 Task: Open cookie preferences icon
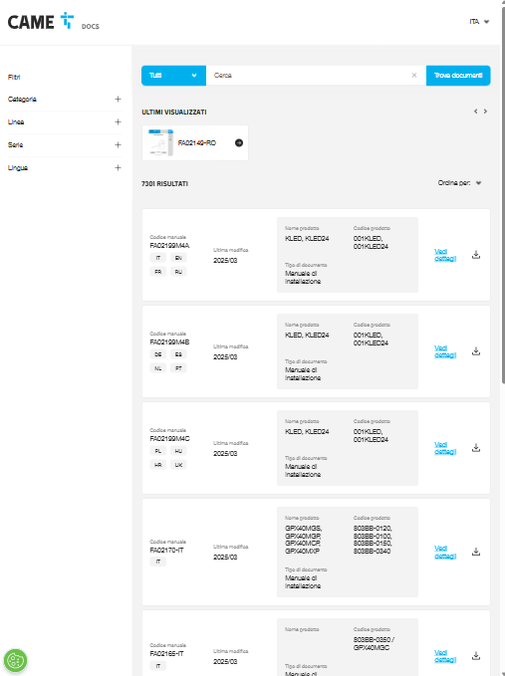coord(16,660)
